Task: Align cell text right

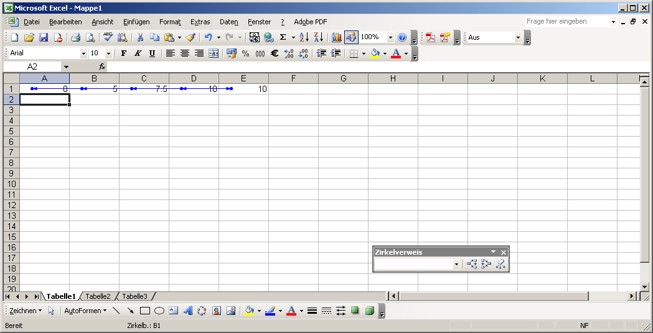Action: click(x=199, y=53)
